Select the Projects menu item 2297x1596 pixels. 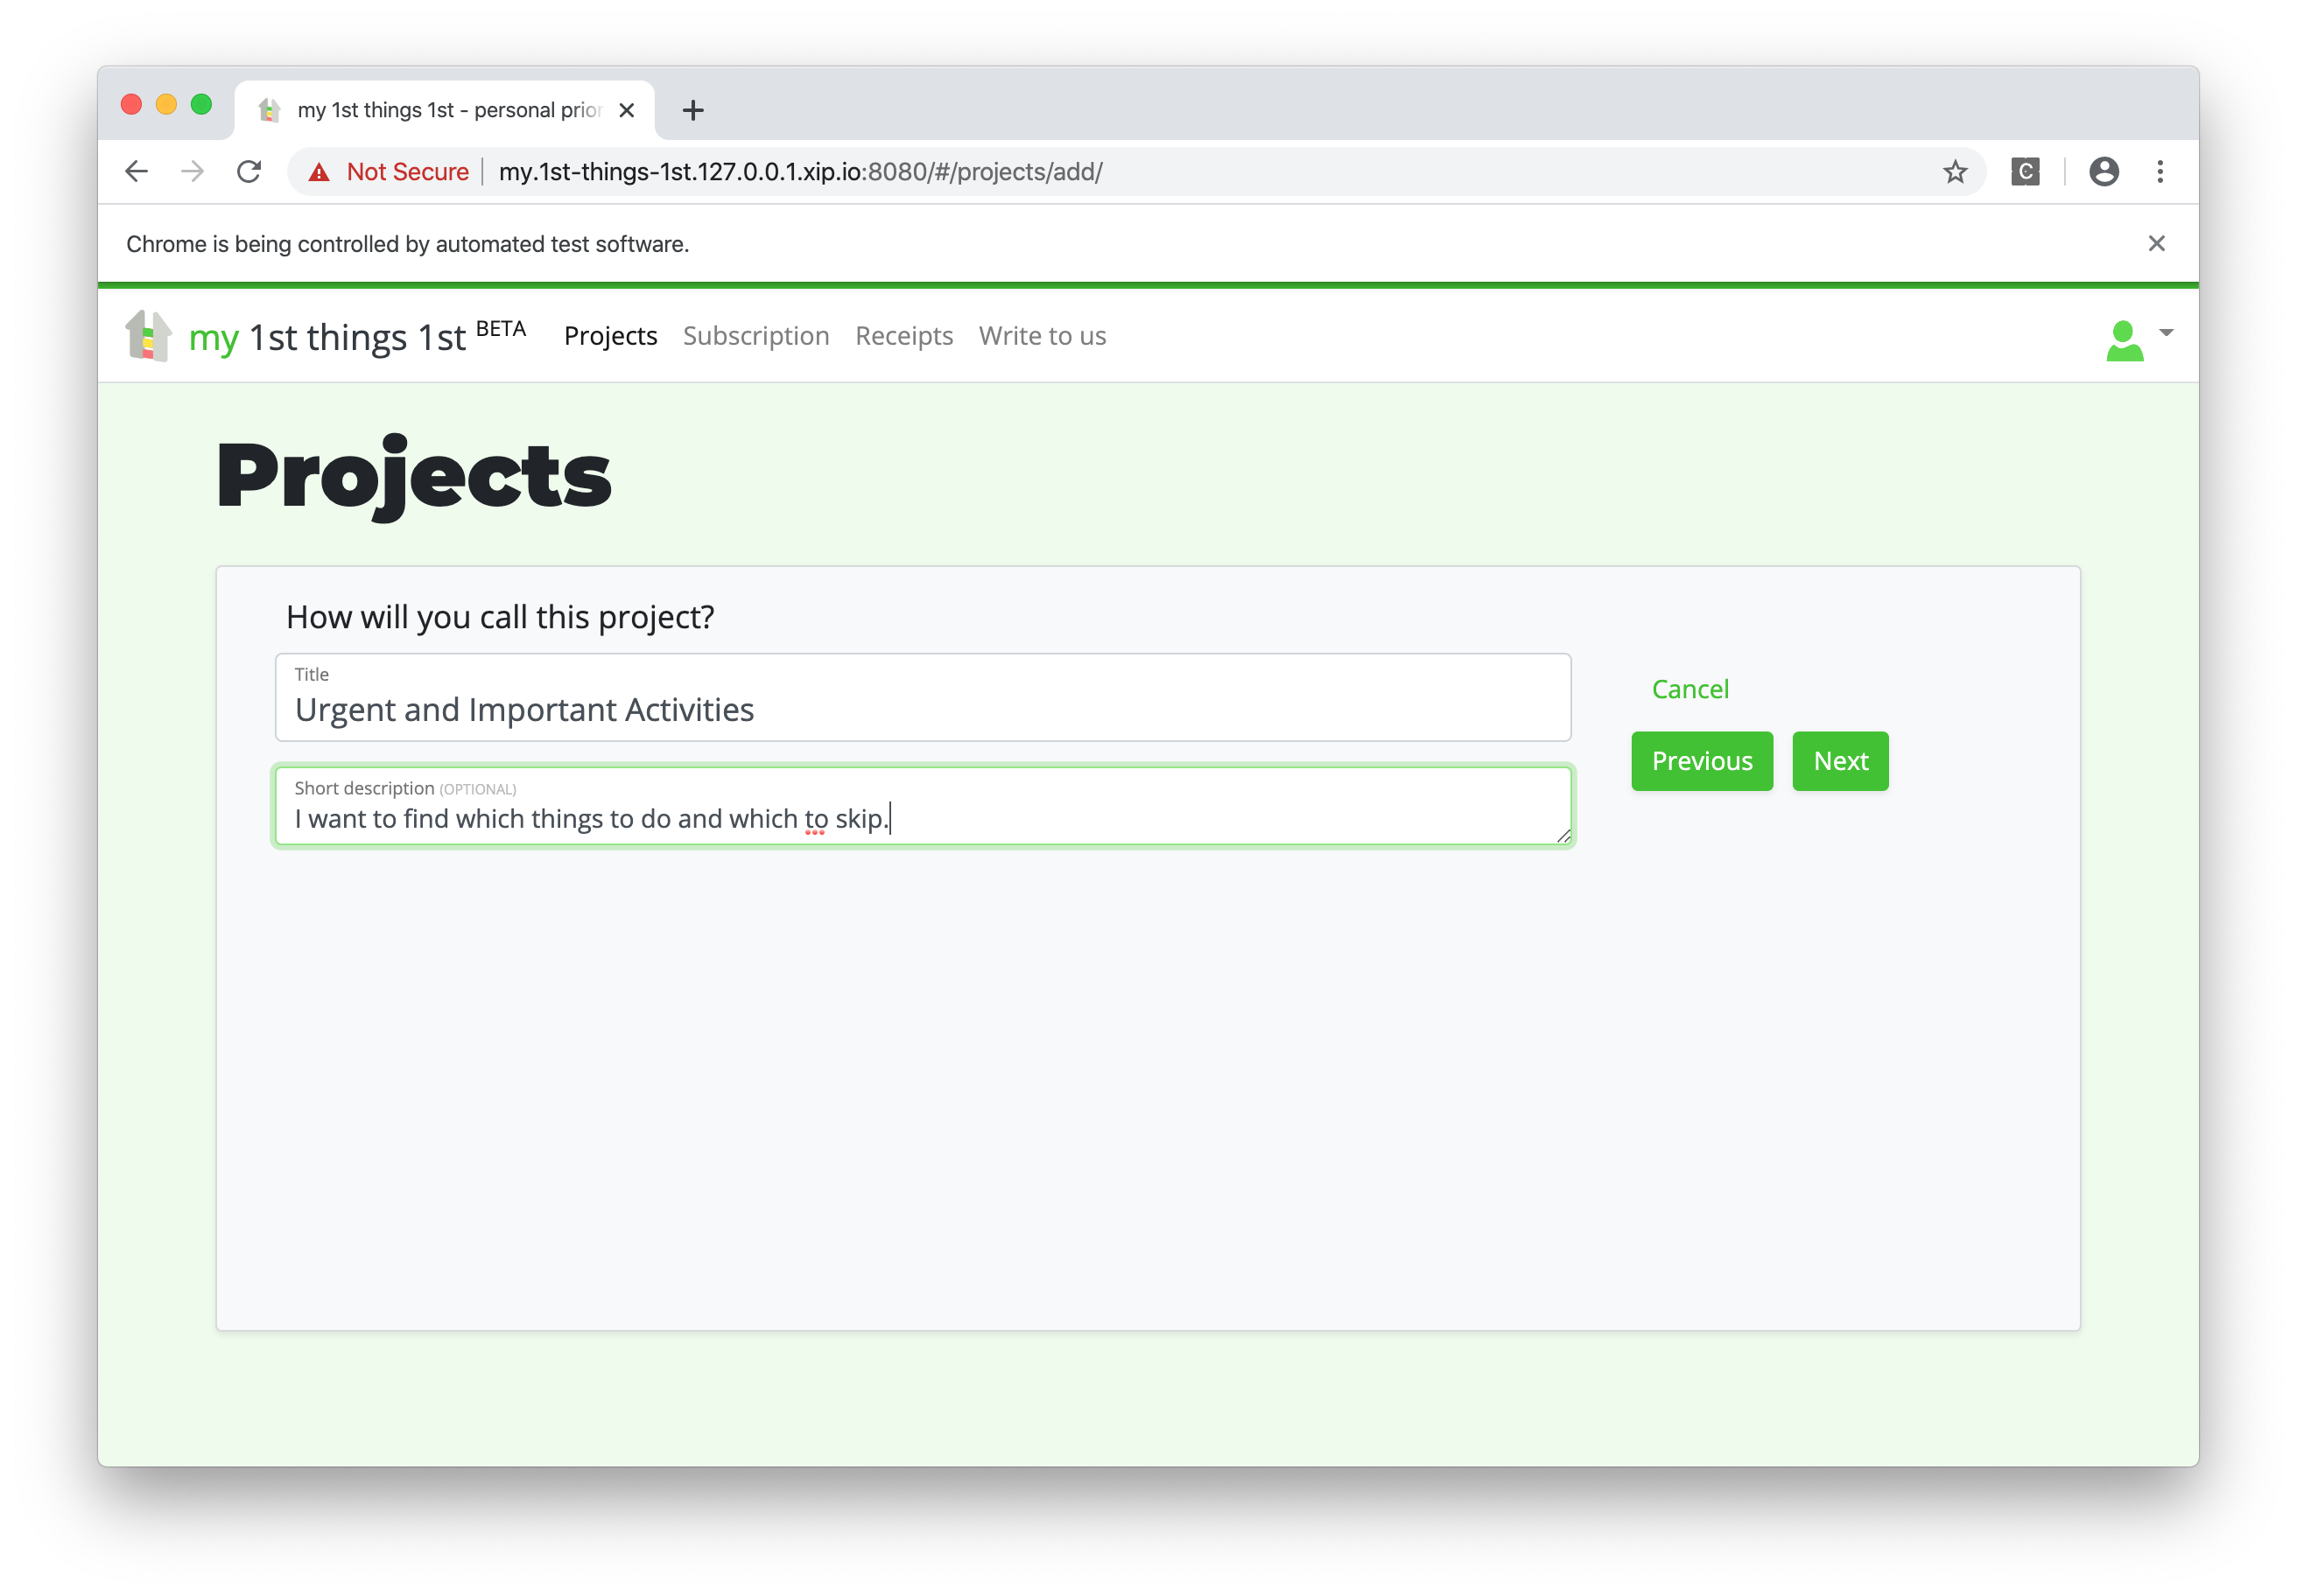click(x=613, y=335)
